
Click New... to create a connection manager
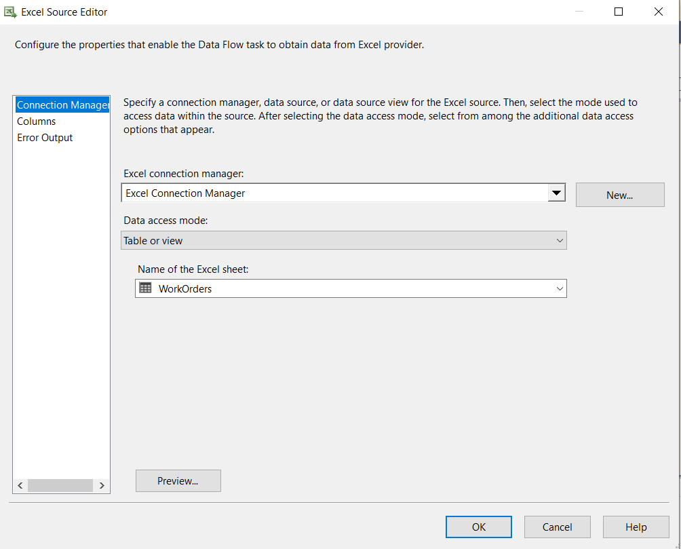619,195
